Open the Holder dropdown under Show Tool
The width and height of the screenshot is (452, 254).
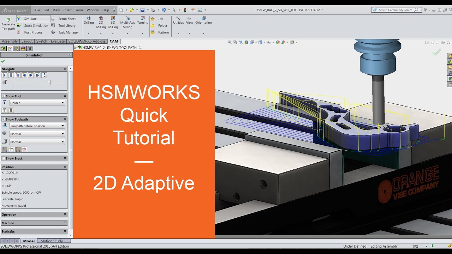pyautogui.click(x=37, y=103)
